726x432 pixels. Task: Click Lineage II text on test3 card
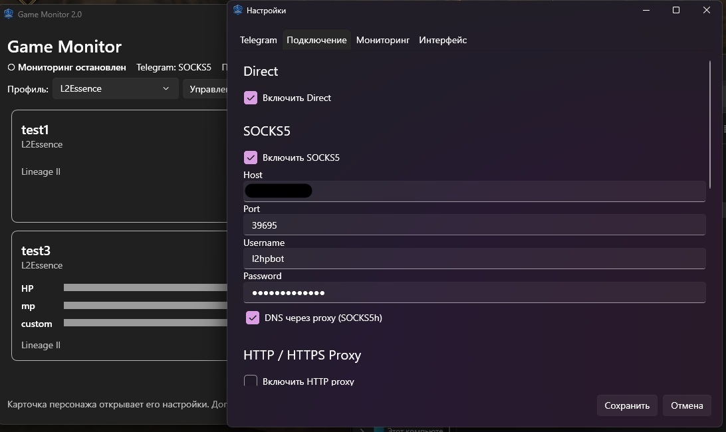[41, 345]
